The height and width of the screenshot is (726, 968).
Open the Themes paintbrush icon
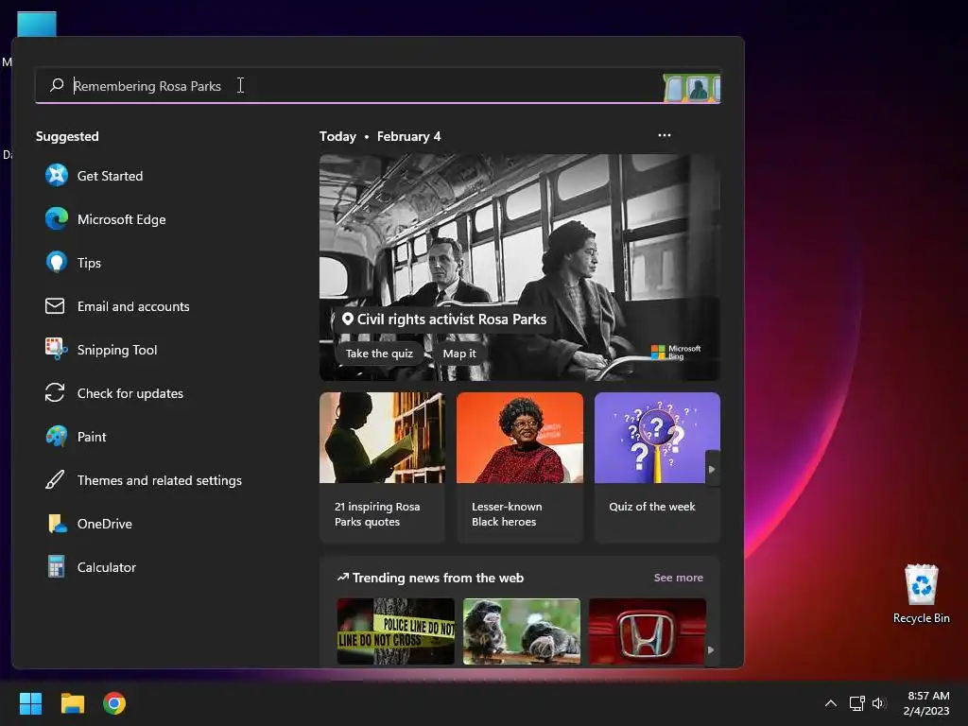point(55,479)
